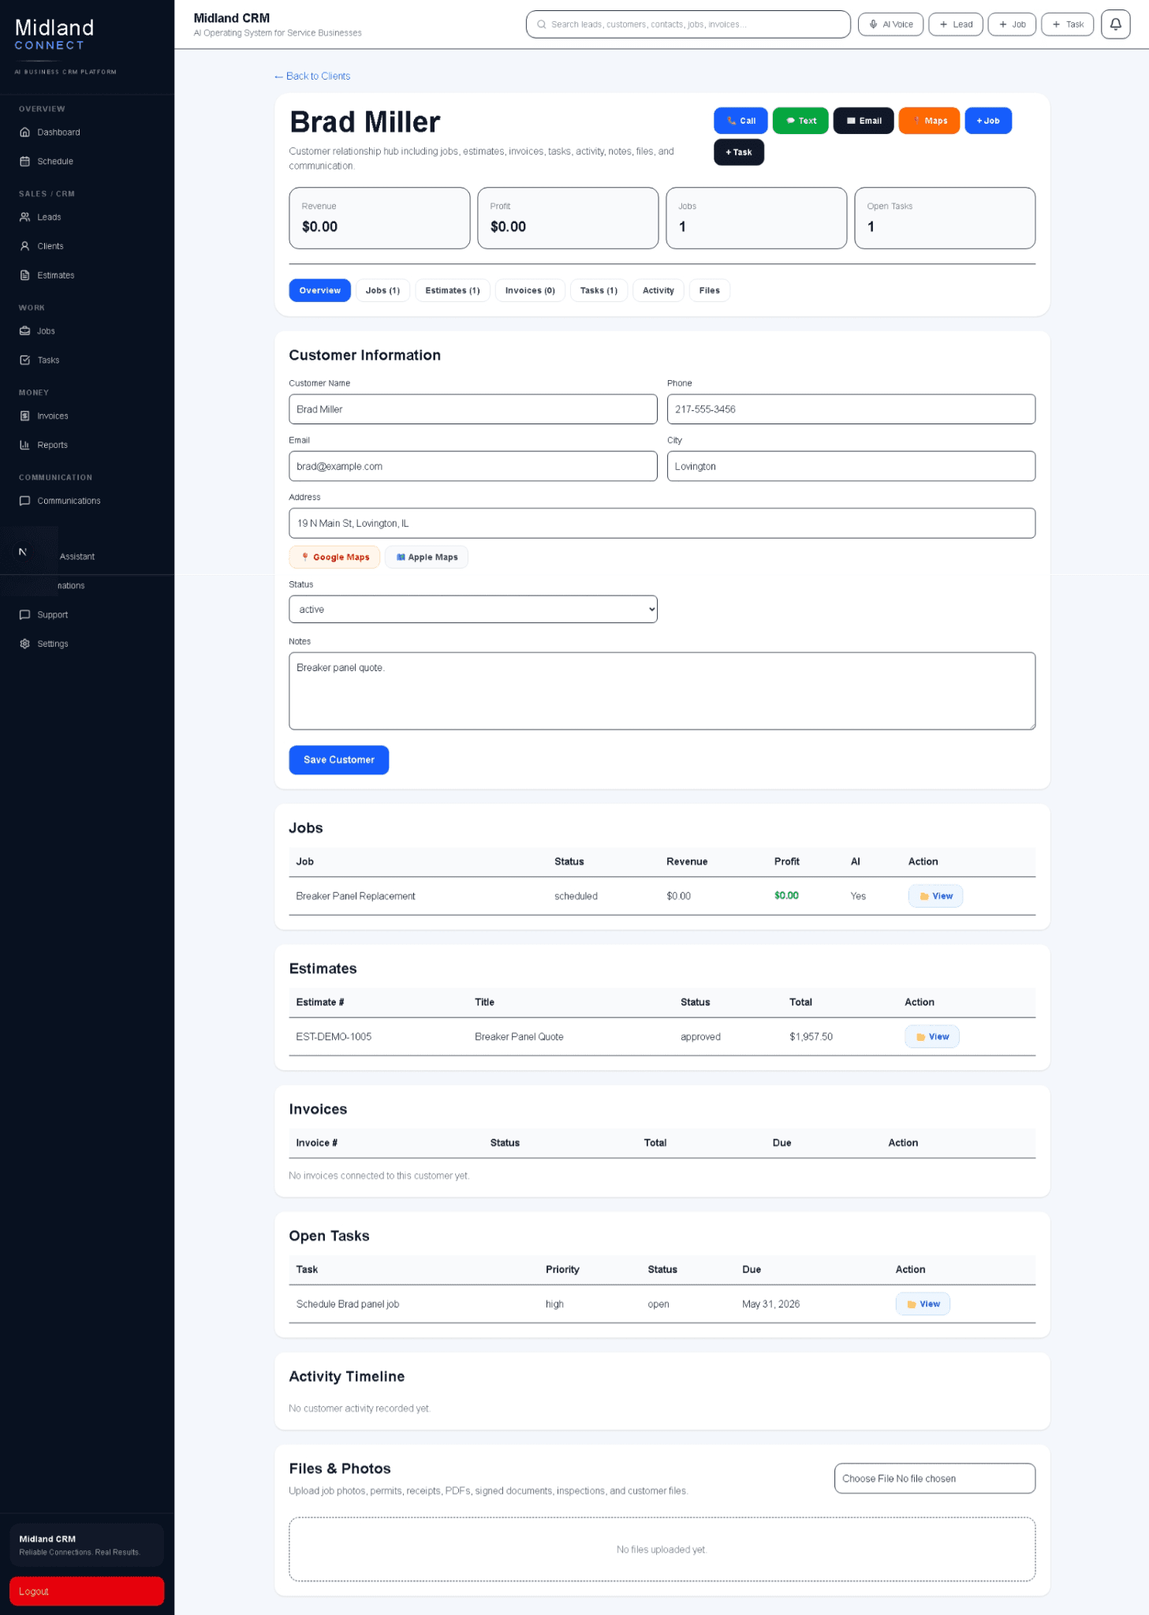
Task: Click the red Logout button
Action: tap(87, 1591)
